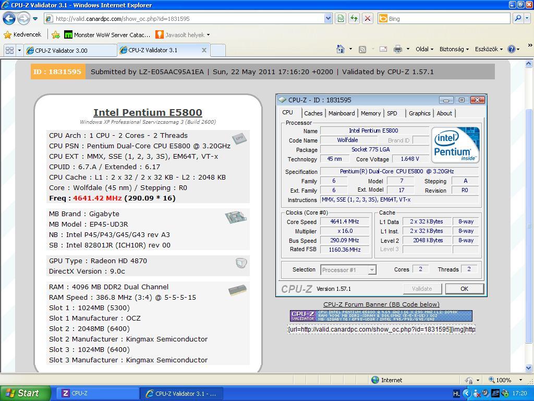Click the Quick Tabs grid icon

click(x=9, y=50)
